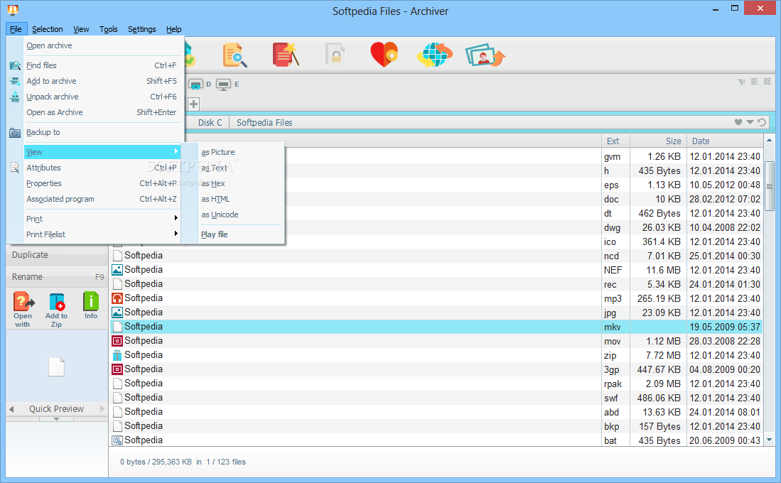This screenshot has width=781, height=483.
Task: Expand the highlighted View submenu entry
Action: click(102, 152)
